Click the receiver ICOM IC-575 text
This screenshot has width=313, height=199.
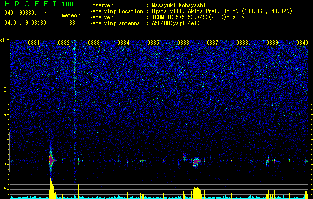click(200, 17)
